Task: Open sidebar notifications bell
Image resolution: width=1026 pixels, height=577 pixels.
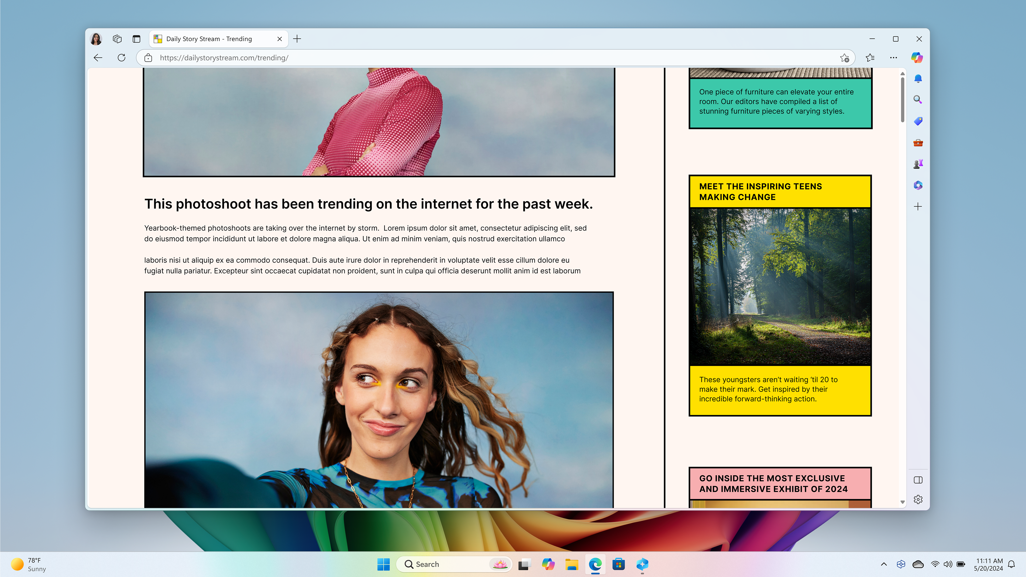Action: (x=918, y=79)
